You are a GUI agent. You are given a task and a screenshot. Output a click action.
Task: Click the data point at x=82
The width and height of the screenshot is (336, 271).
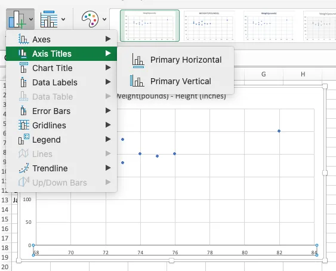[279, 131]
